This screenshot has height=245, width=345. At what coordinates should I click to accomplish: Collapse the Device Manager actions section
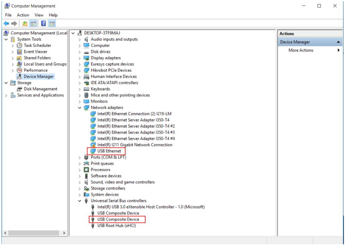point(338,42)
